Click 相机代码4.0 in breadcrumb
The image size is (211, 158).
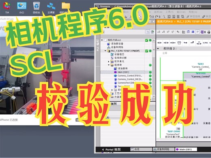(x=165, y=21)
